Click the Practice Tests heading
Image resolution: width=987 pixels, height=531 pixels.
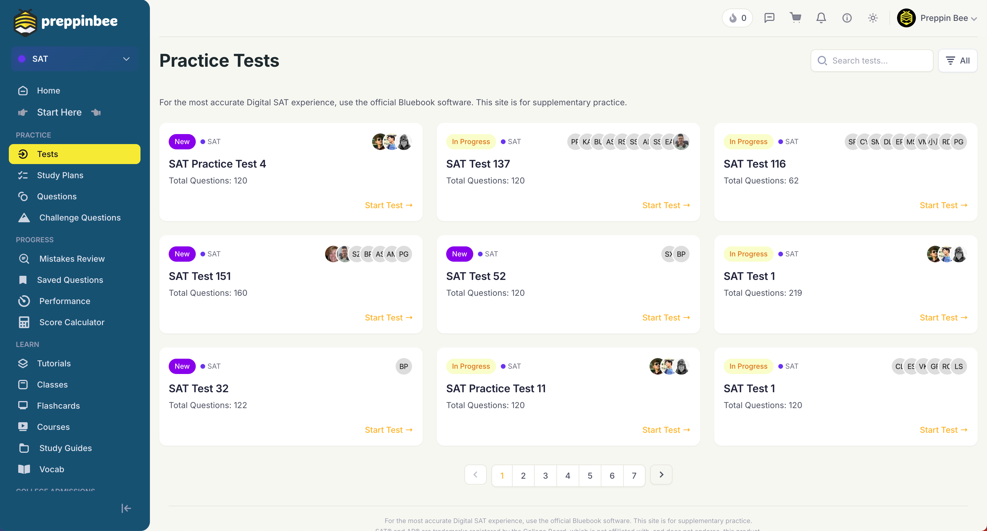click(x=219, y=61)
